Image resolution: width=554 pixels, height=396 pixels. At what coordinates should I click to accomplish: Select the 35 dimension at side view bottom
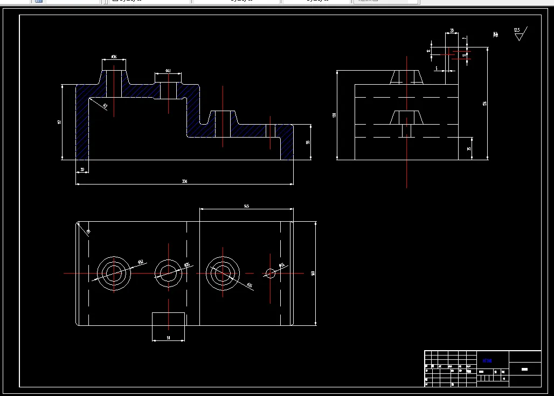[x=469, y=148]
